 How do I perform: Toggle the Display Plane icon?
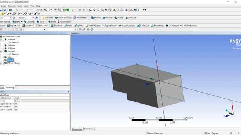[x=131, y=10]
